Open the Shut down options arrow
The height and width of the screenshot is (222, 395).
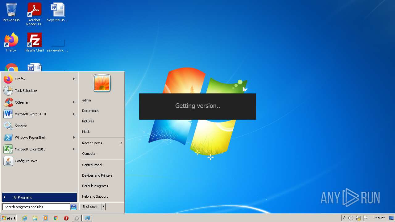(x=104, y=207)
